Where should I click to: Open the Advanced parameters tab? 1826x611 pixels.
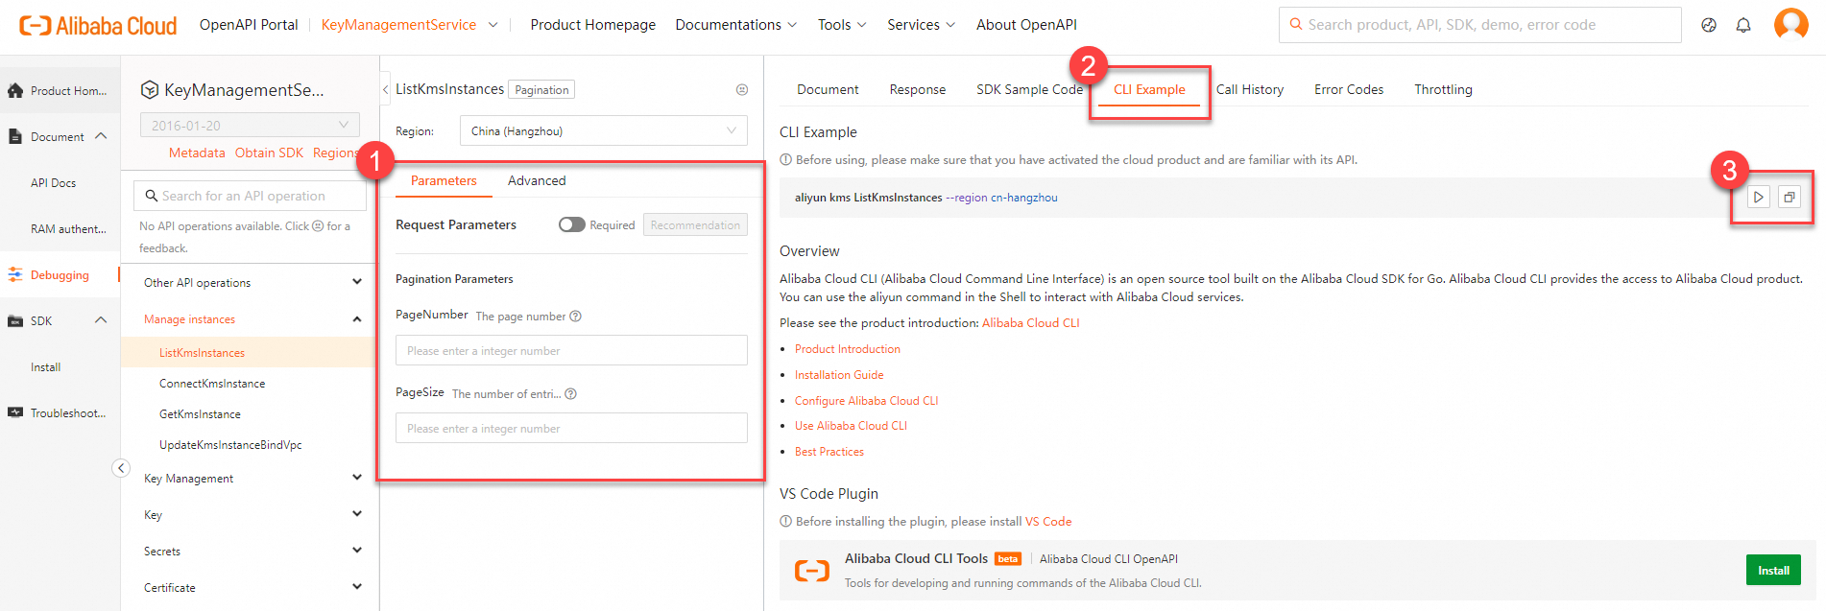(537, 180)
